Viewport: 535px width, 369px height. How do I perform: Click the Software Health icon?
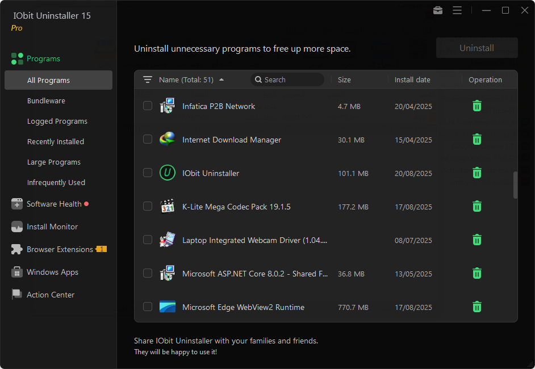tap(16, 204)
